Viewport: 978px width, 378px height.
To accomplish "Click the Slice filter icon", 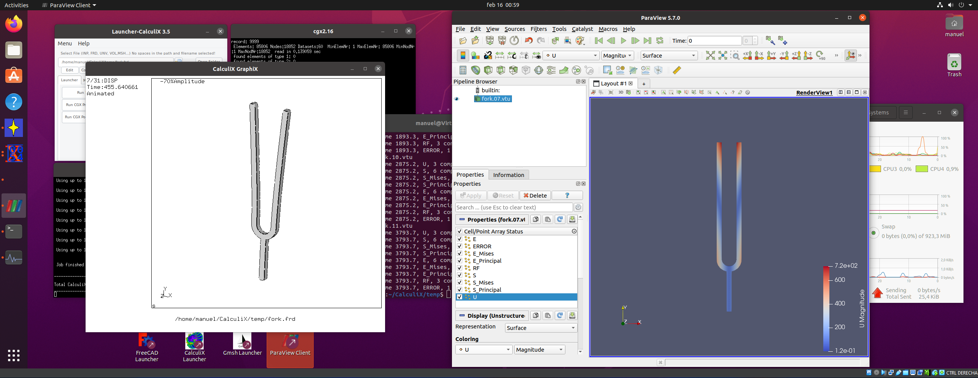I will 501,70.
